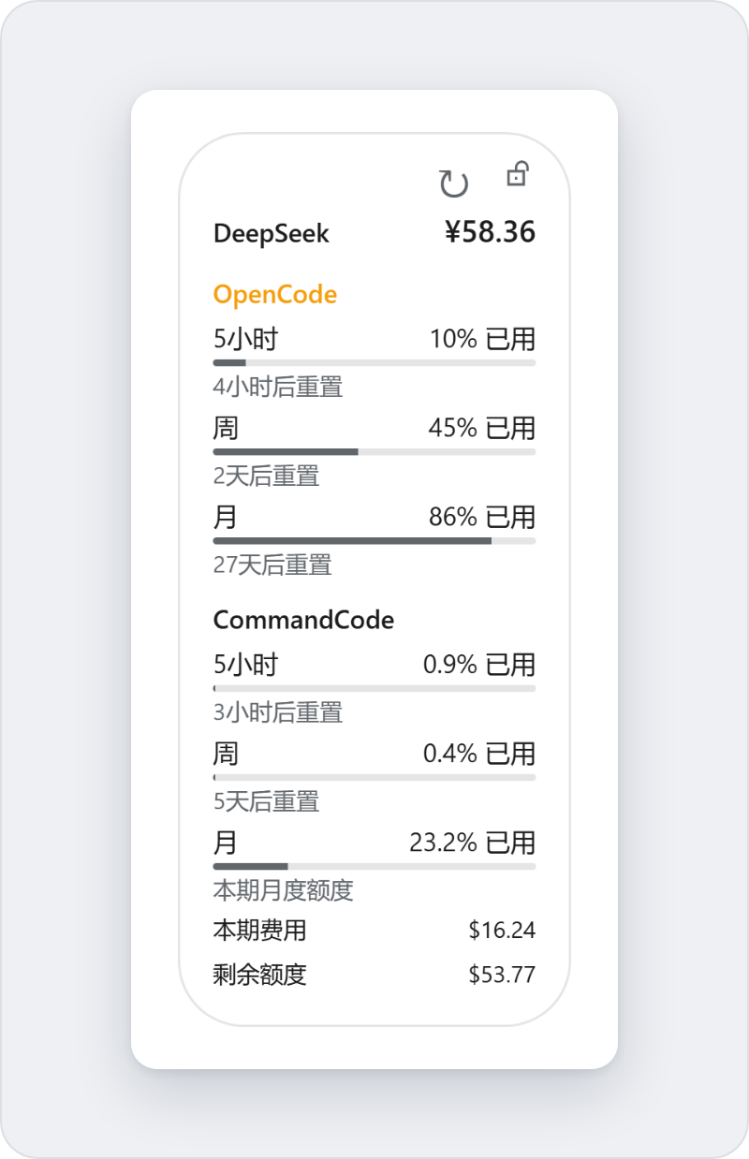The image size is (749, 1159).
Task: Click the 5天后重置 reset note
Action: (x=267, y=801)
